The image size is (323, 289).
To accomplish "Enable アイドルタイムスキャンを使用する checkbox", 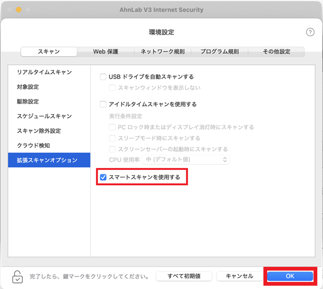I will (103, 104).
